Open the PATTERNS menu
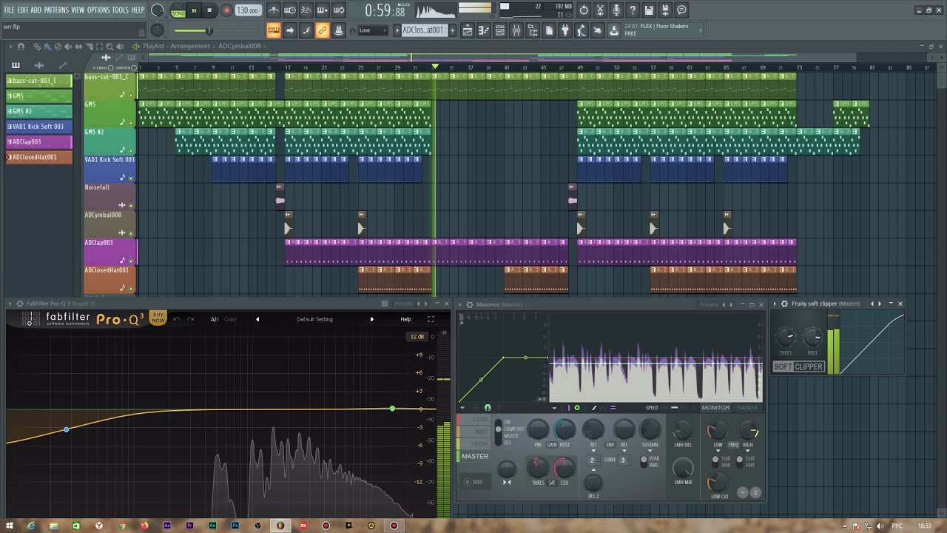Viewport: 947px width, 533px height. tap(56, 10)
